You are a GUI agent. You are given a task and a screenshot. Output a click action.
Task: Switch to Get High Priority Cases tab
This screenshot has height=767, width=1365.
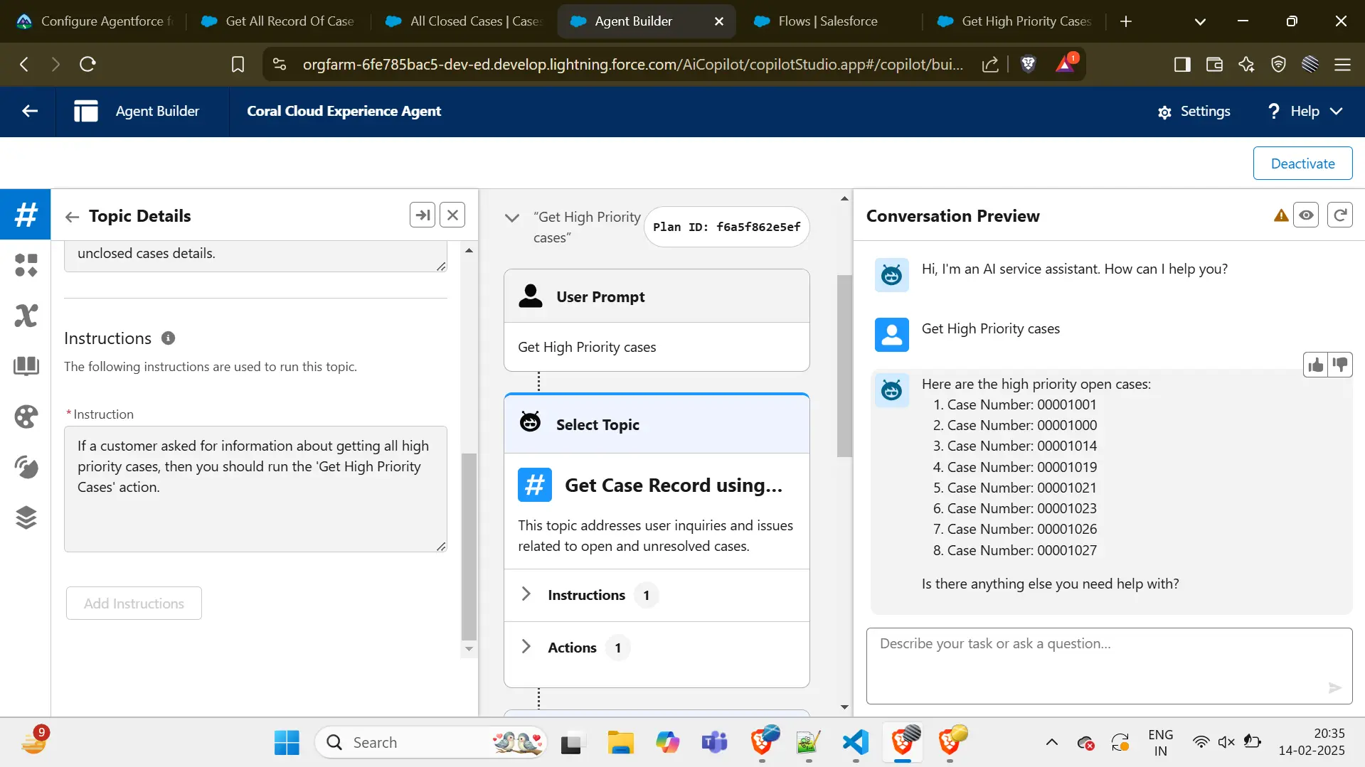[x=1016, y=21]
